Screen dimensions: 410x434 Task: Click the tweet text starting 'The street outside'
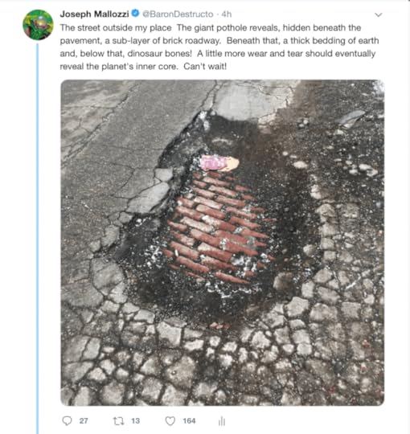coord(219,47)
